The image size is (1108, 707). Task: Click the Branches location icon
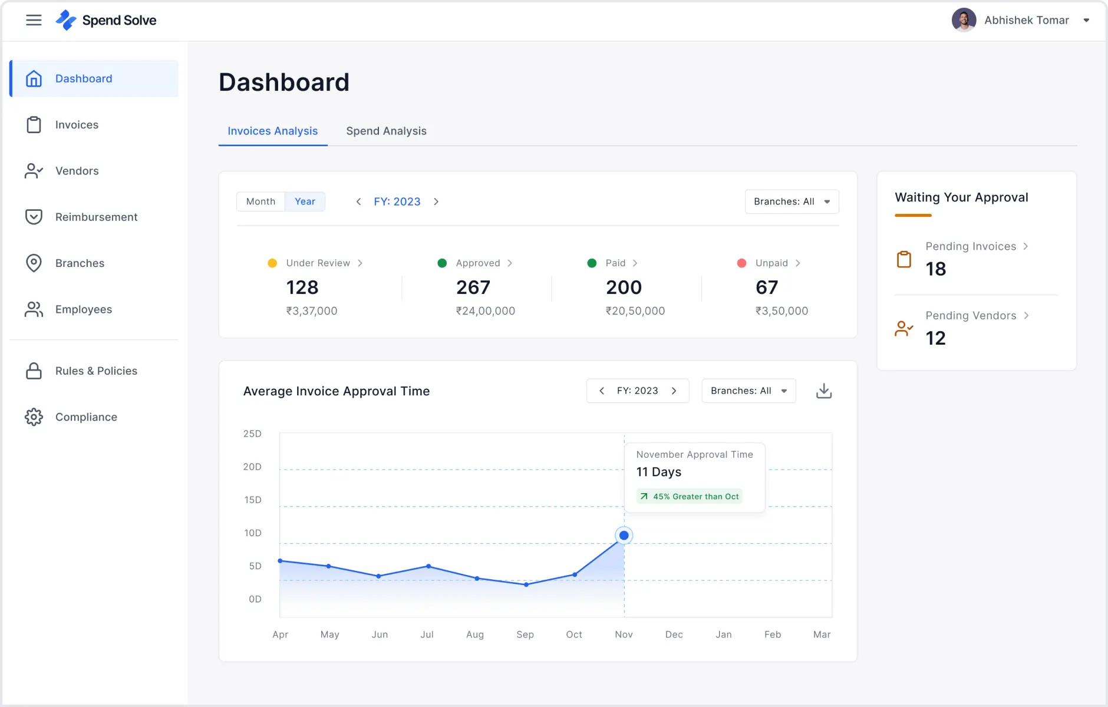(34, 263)
